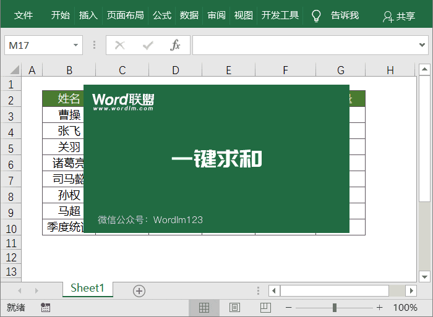Screen dimensions: 433x317
Task: Click the enter checkmark icon in formula bar
Action: 148,45
